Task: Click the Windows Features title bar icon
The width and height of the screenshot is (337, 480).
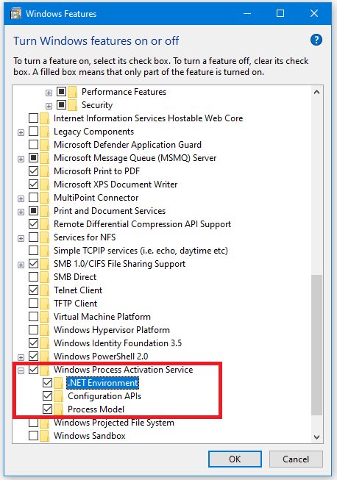Action: 15,14
